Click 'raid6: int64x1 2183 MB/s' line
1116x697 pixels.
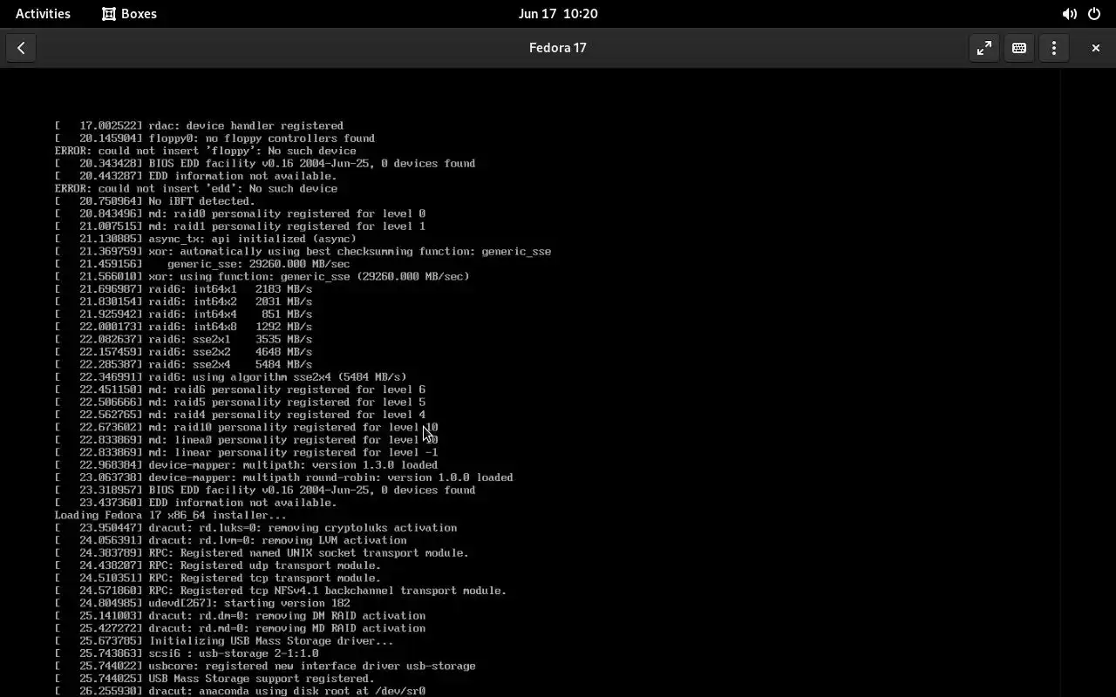coord(183,288)
